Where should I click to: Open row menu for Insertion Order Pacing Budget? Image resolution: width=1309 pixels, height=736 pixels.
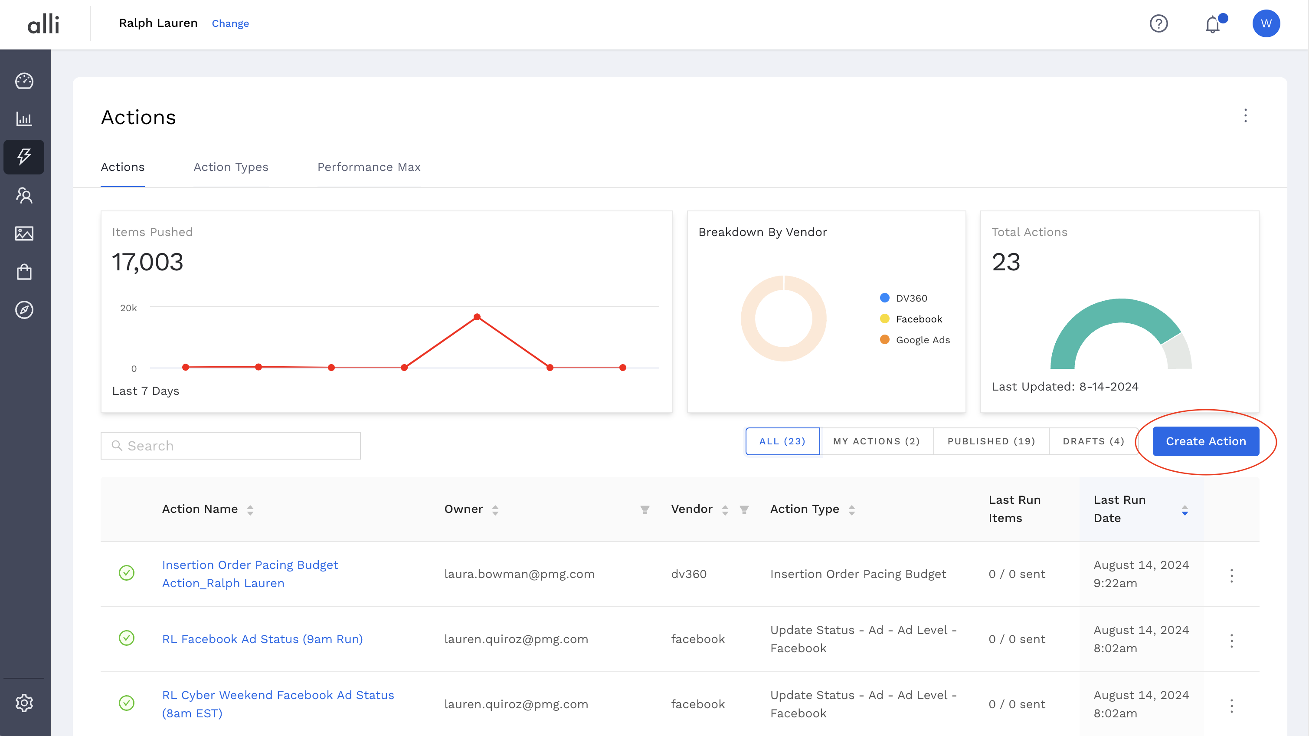tap(1231, 575)
